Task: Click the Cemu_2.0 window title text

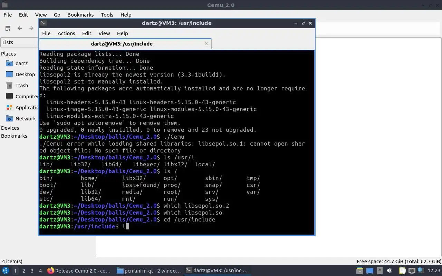Action: tap(221, 5)
